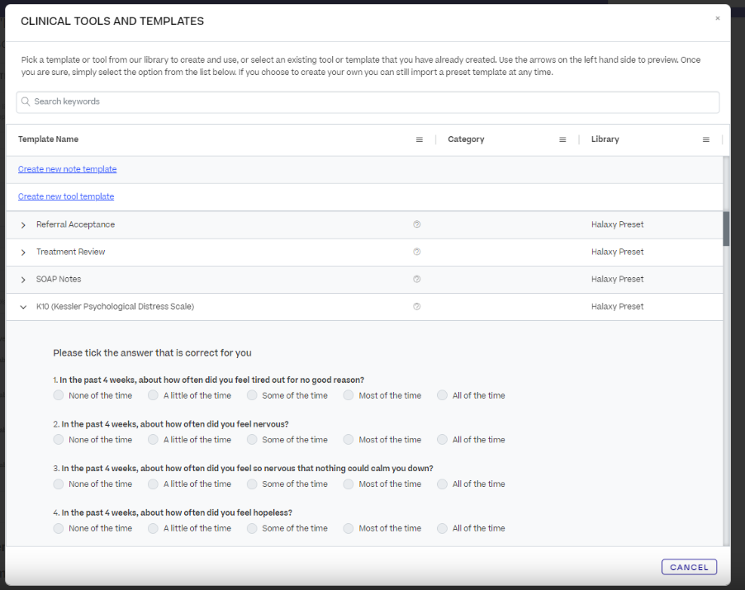Open Template Name column menu icon

(419, 140)
